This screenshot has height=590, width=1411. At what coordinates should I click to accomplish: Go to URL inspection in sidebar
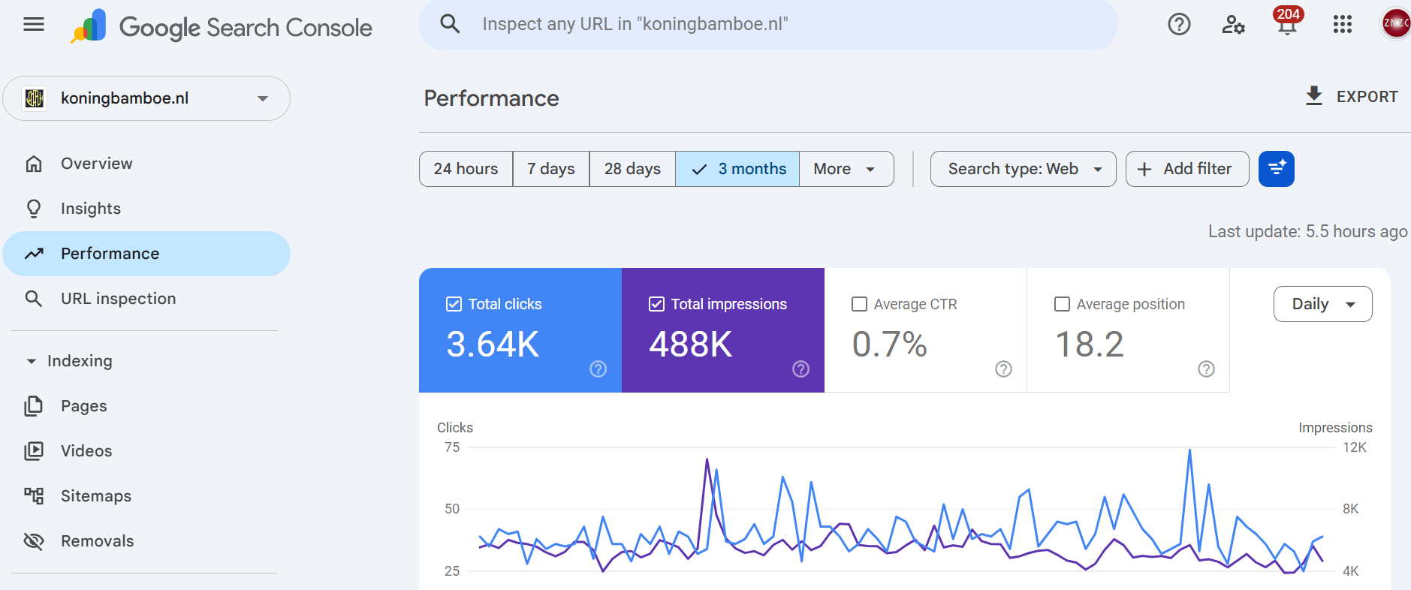(118, 299)
